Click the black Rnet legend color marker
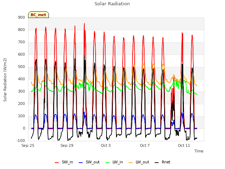Image resolution: width=225 pixels, height=169 pixels. click(x=157, y=163)
